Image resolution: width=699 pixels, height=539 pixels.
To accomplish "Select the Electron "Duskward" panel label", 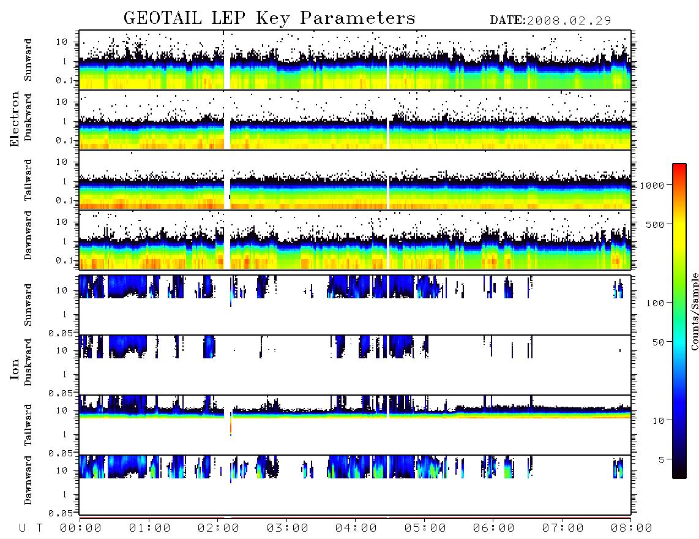I will (x=28, y=117).
